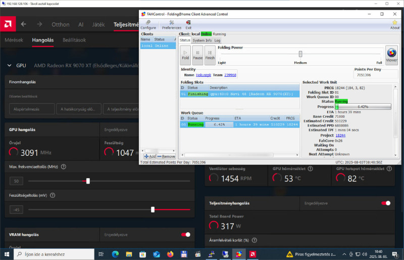This screenshot has height=260, width=404.
Task: Select the local Online client row
Action: click(158, 46)
